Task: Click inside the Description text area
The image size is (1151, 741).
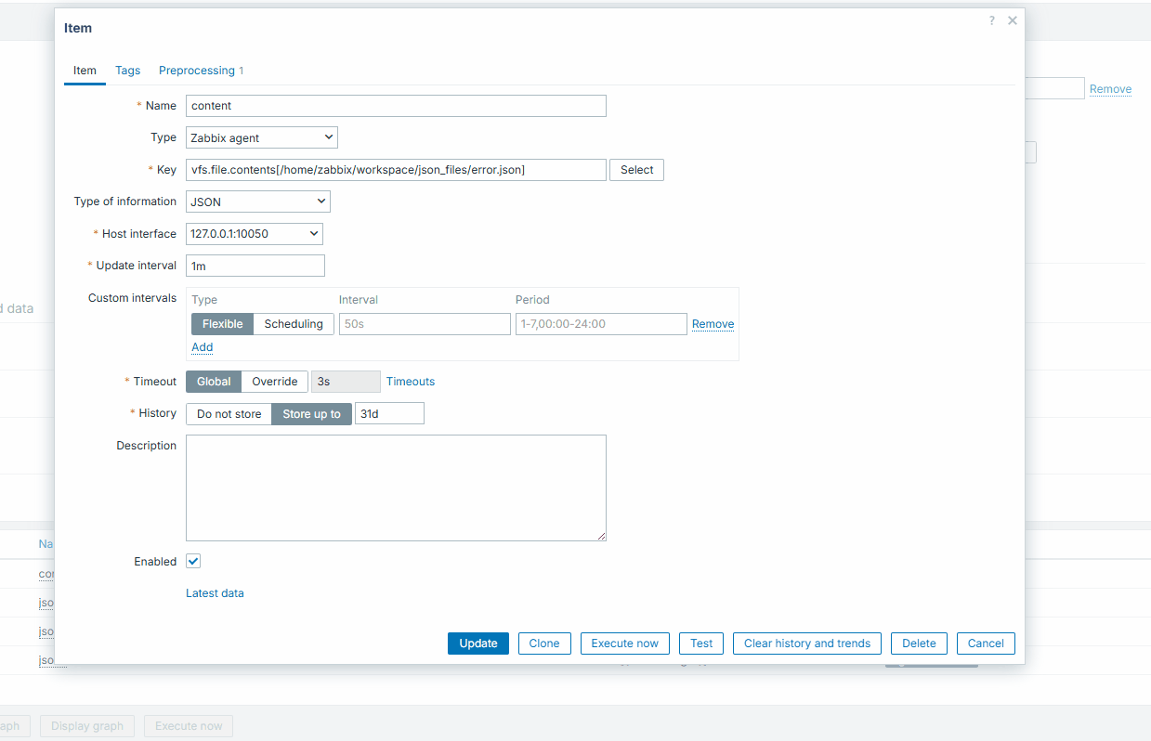Action: [396, 487]
